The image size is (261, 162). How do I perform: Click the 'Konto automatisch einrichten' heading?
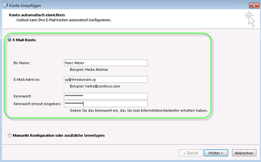click(x=37, y=15)
